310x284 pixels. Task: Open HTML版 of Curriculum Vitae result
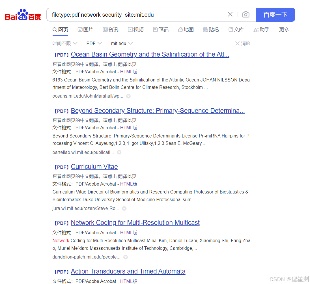pyautogui.click(x=129, y=184)
